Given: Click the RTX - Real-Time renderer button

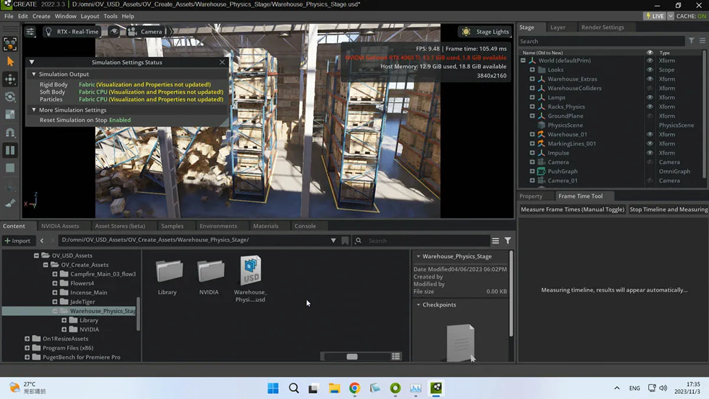Looking at the screenshot, I should point(71,32).
